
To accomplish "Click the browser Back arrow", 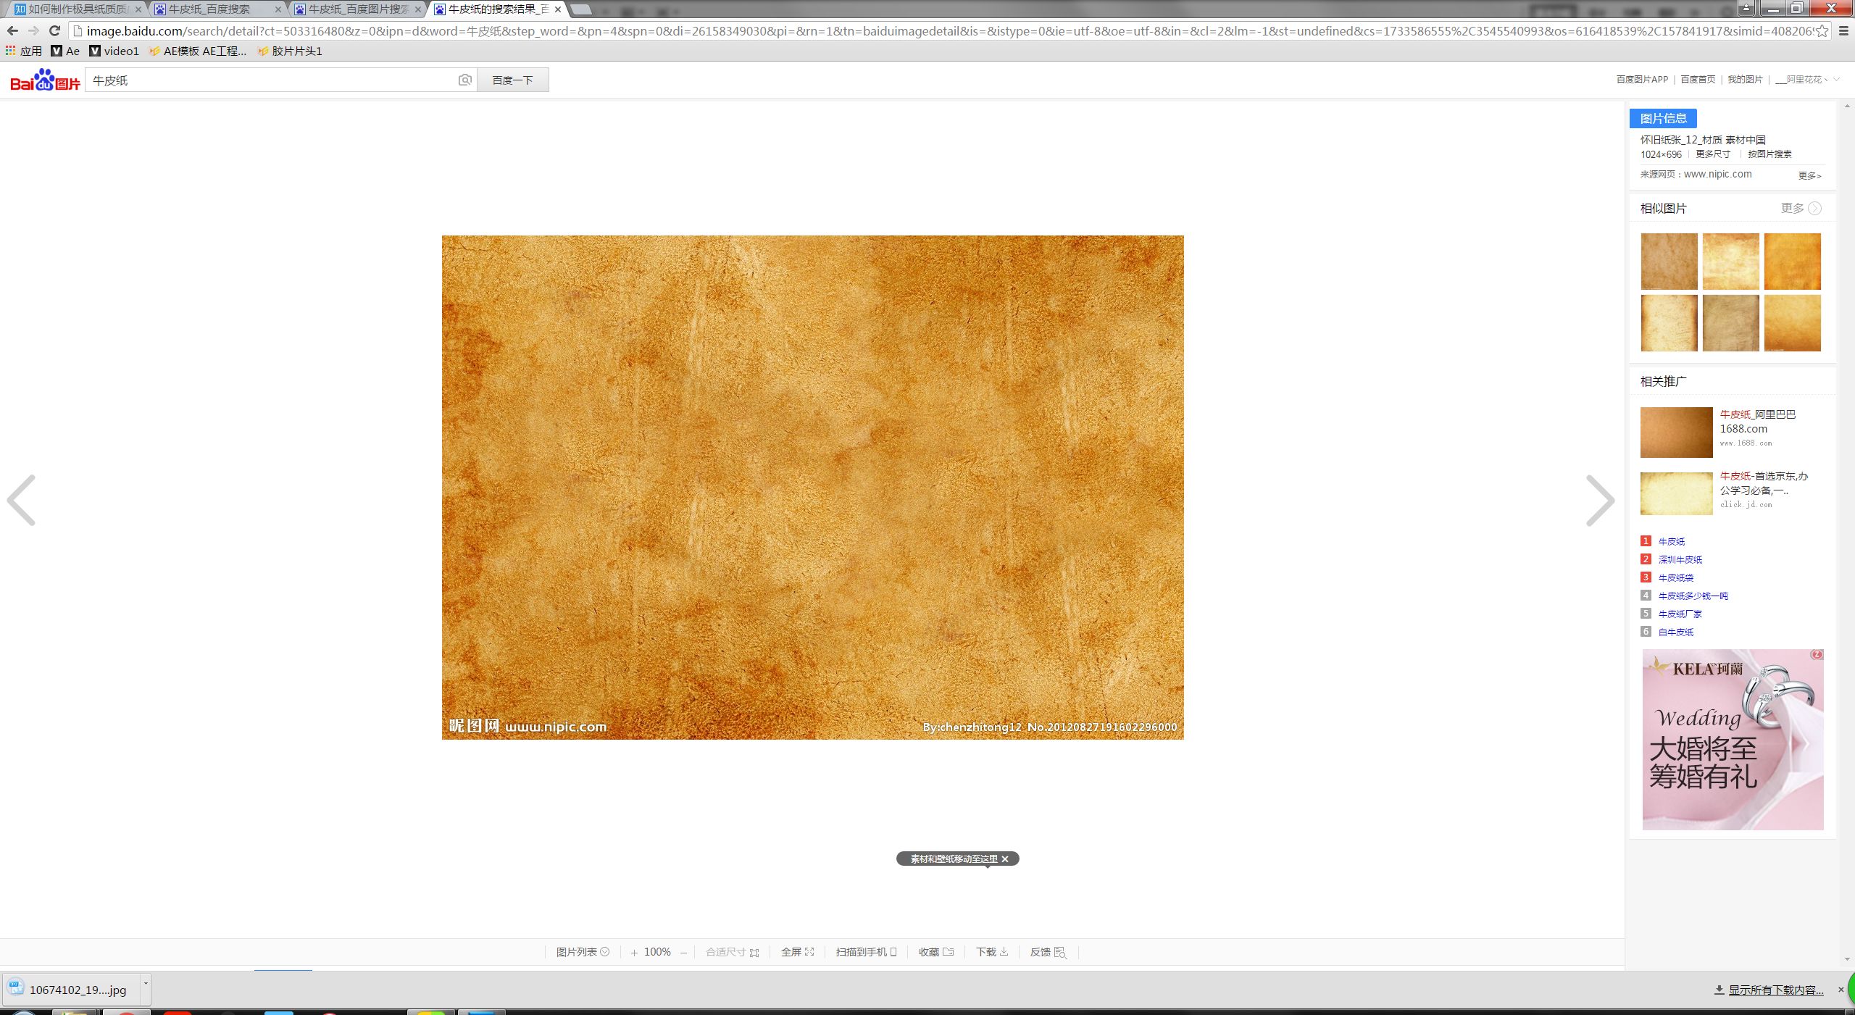I will tap(12, 31).
